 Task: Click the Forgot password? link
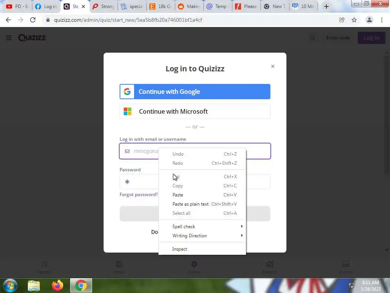pyautogui.click(x=139, y=195)
